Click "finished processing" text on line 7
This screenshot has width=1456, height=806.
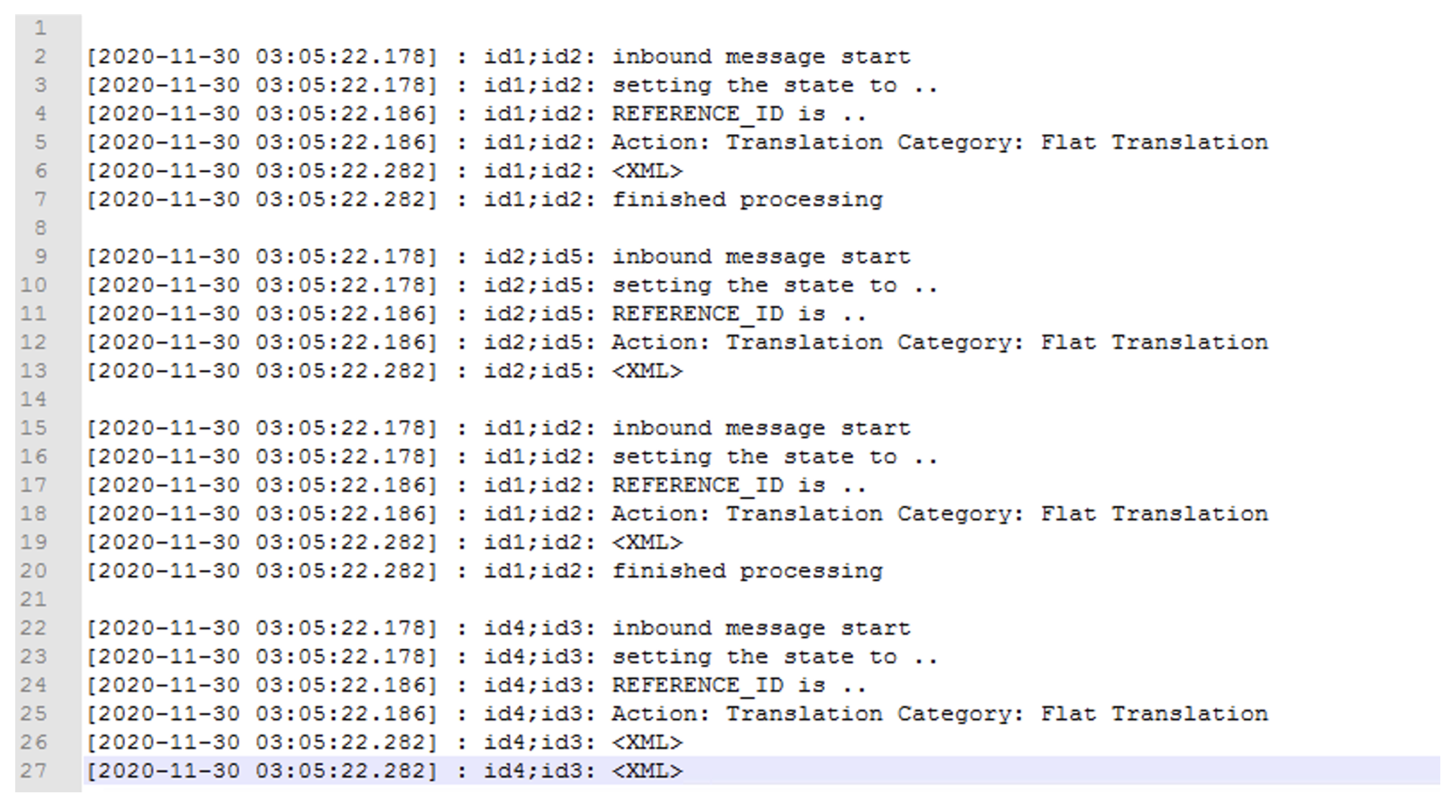coord(747,200)
